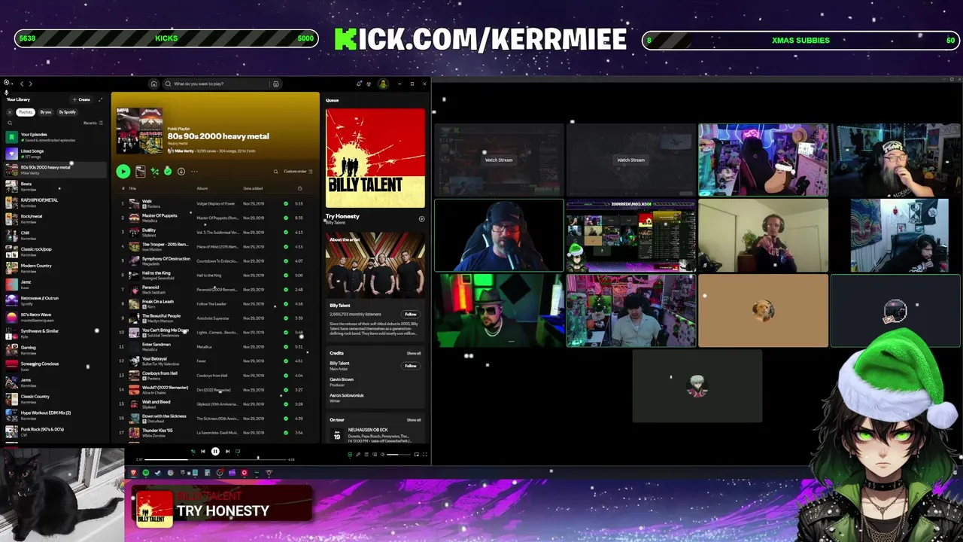Open Connect to a device icon
Viewport: 963px width, 542px height.
375,455
